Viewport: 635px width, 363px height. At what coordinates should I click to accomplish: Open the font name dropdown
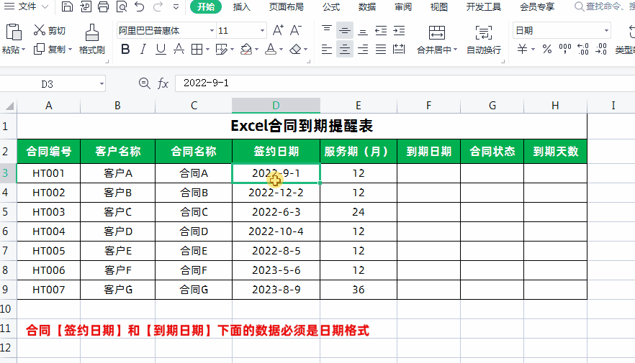[x=212, y=31]
